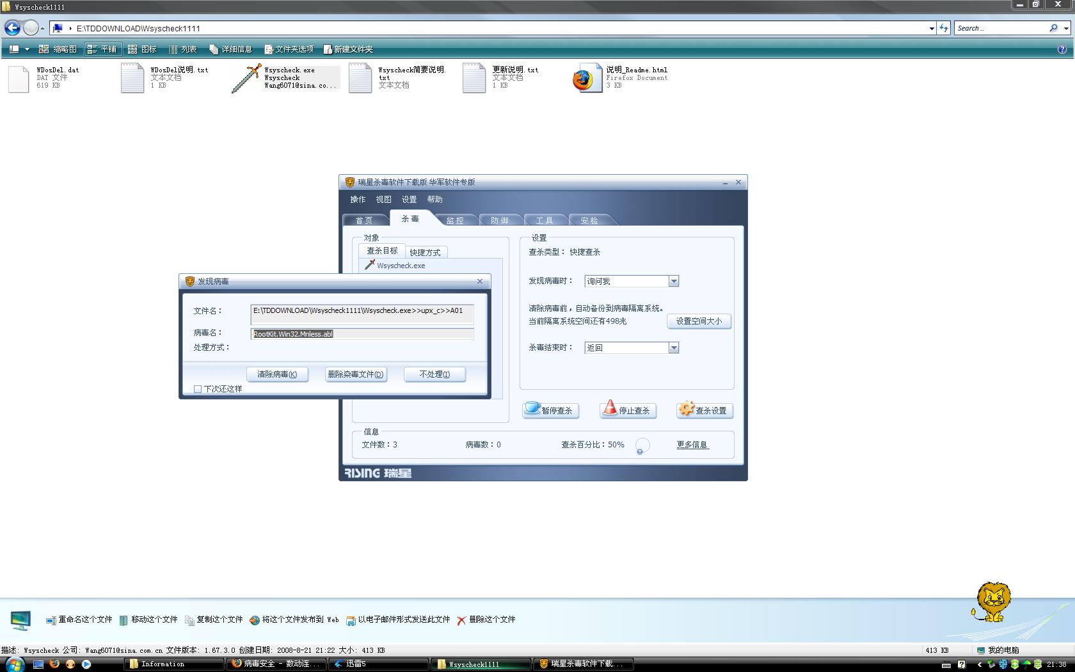Pause the scan with 暂停查杀
The height and width of the screenshot is (672, 1075).
[550, 410]
